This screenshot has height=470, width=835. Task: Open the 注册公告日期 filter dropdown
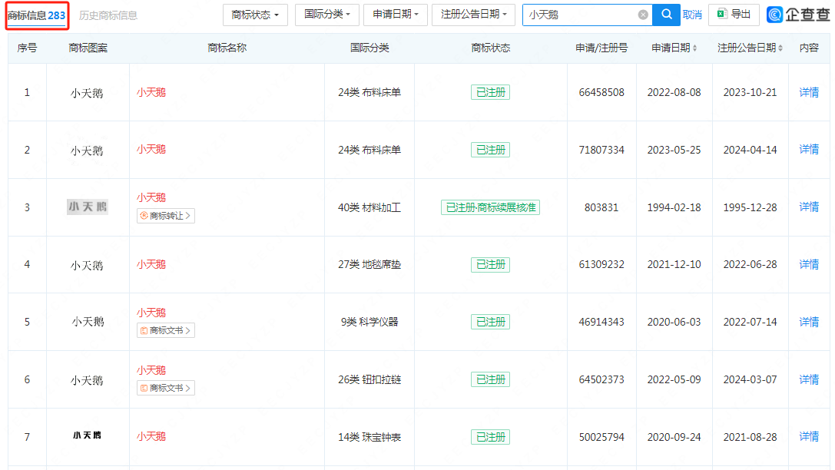pos(473,15)
